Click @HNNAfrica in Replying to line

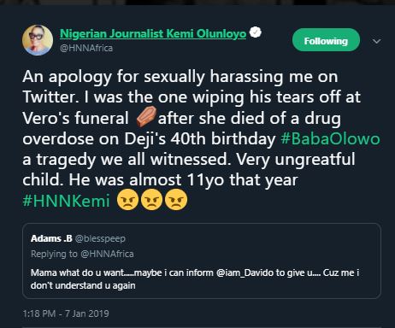(107, 254)
